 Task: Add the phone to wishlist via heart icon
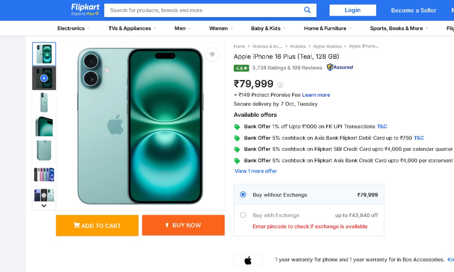point(212,55)
